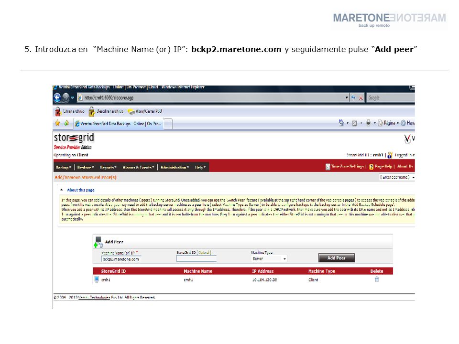Click the StoreGrid ID column header
The height and width of the screenshot is (344, 459).
(113, 271)
